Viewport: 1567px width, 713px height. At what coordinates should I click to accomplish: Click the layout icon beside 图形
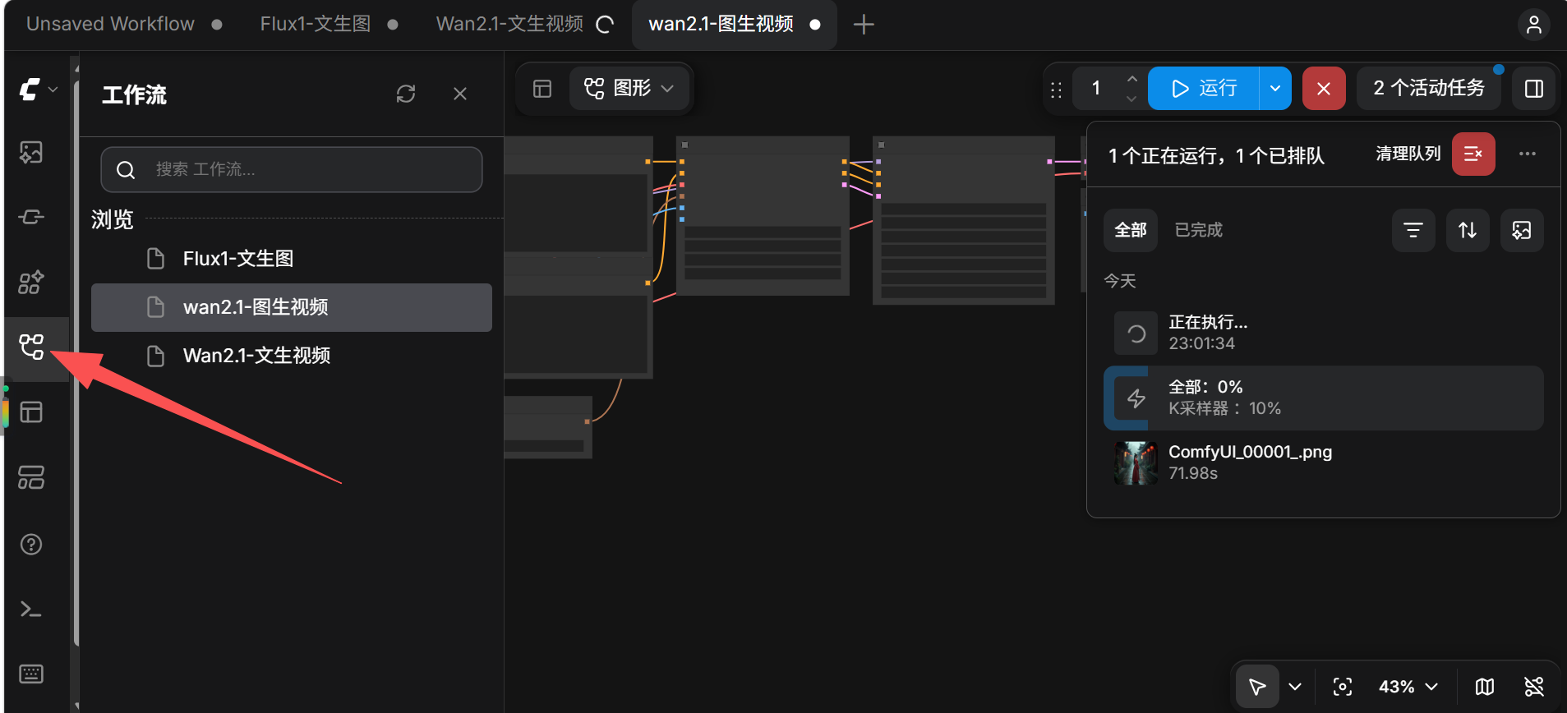pos(542,89)
